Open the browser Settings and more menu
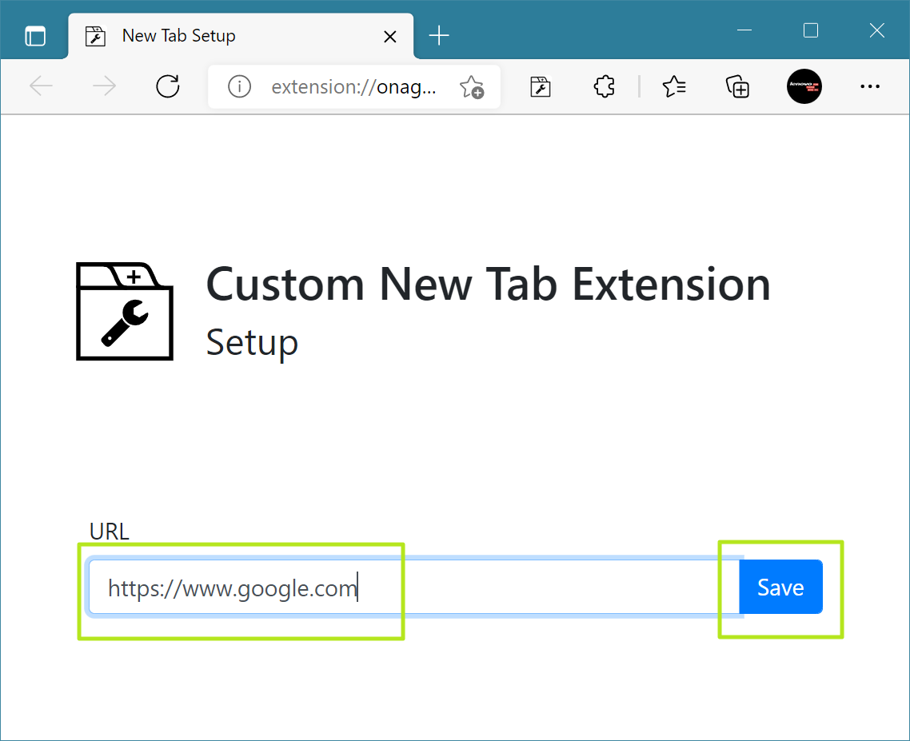910x741 pixels. [870, 86]
